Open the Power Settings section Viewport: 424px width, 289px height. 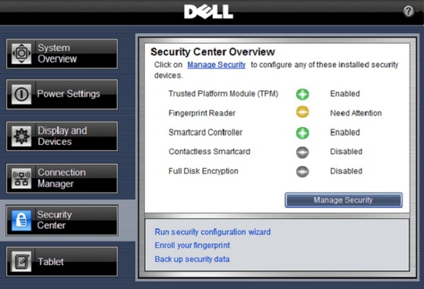62,94
